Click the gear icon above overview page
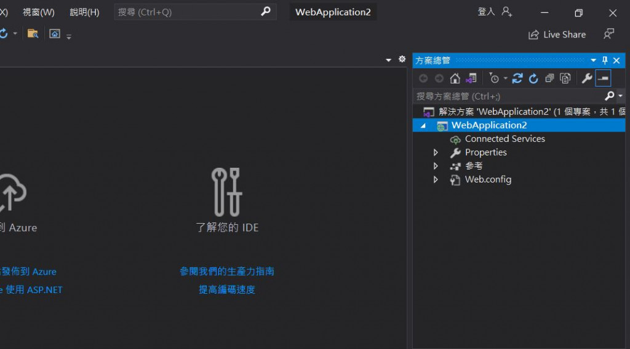 [402, 60]
